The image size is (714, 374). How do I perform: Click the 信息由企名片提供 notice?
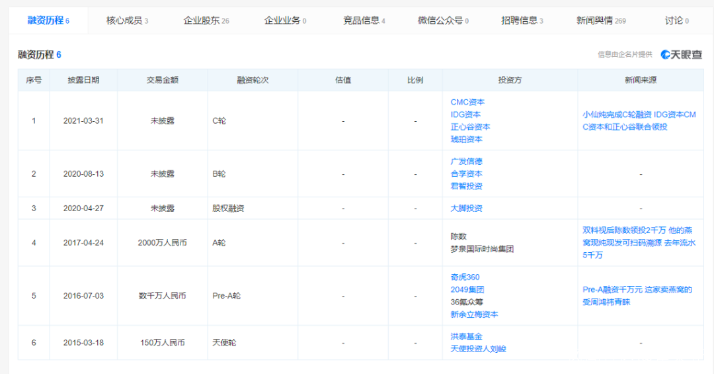[625, 55]
